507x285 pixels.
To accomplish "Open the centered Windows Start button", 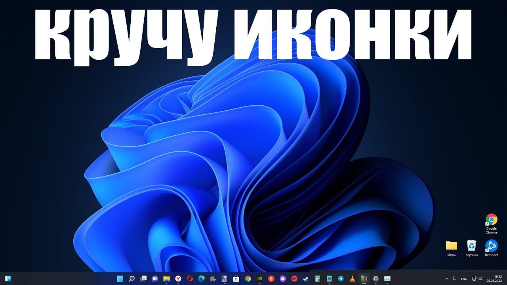I will point(120,279).
